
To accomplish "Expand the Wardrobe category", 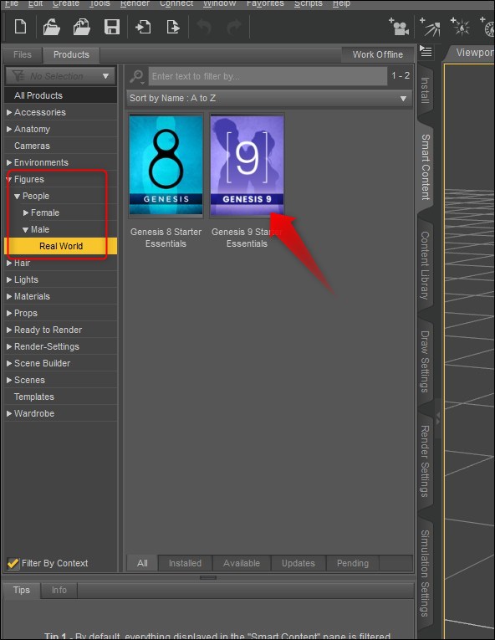I will coord(9,413).
